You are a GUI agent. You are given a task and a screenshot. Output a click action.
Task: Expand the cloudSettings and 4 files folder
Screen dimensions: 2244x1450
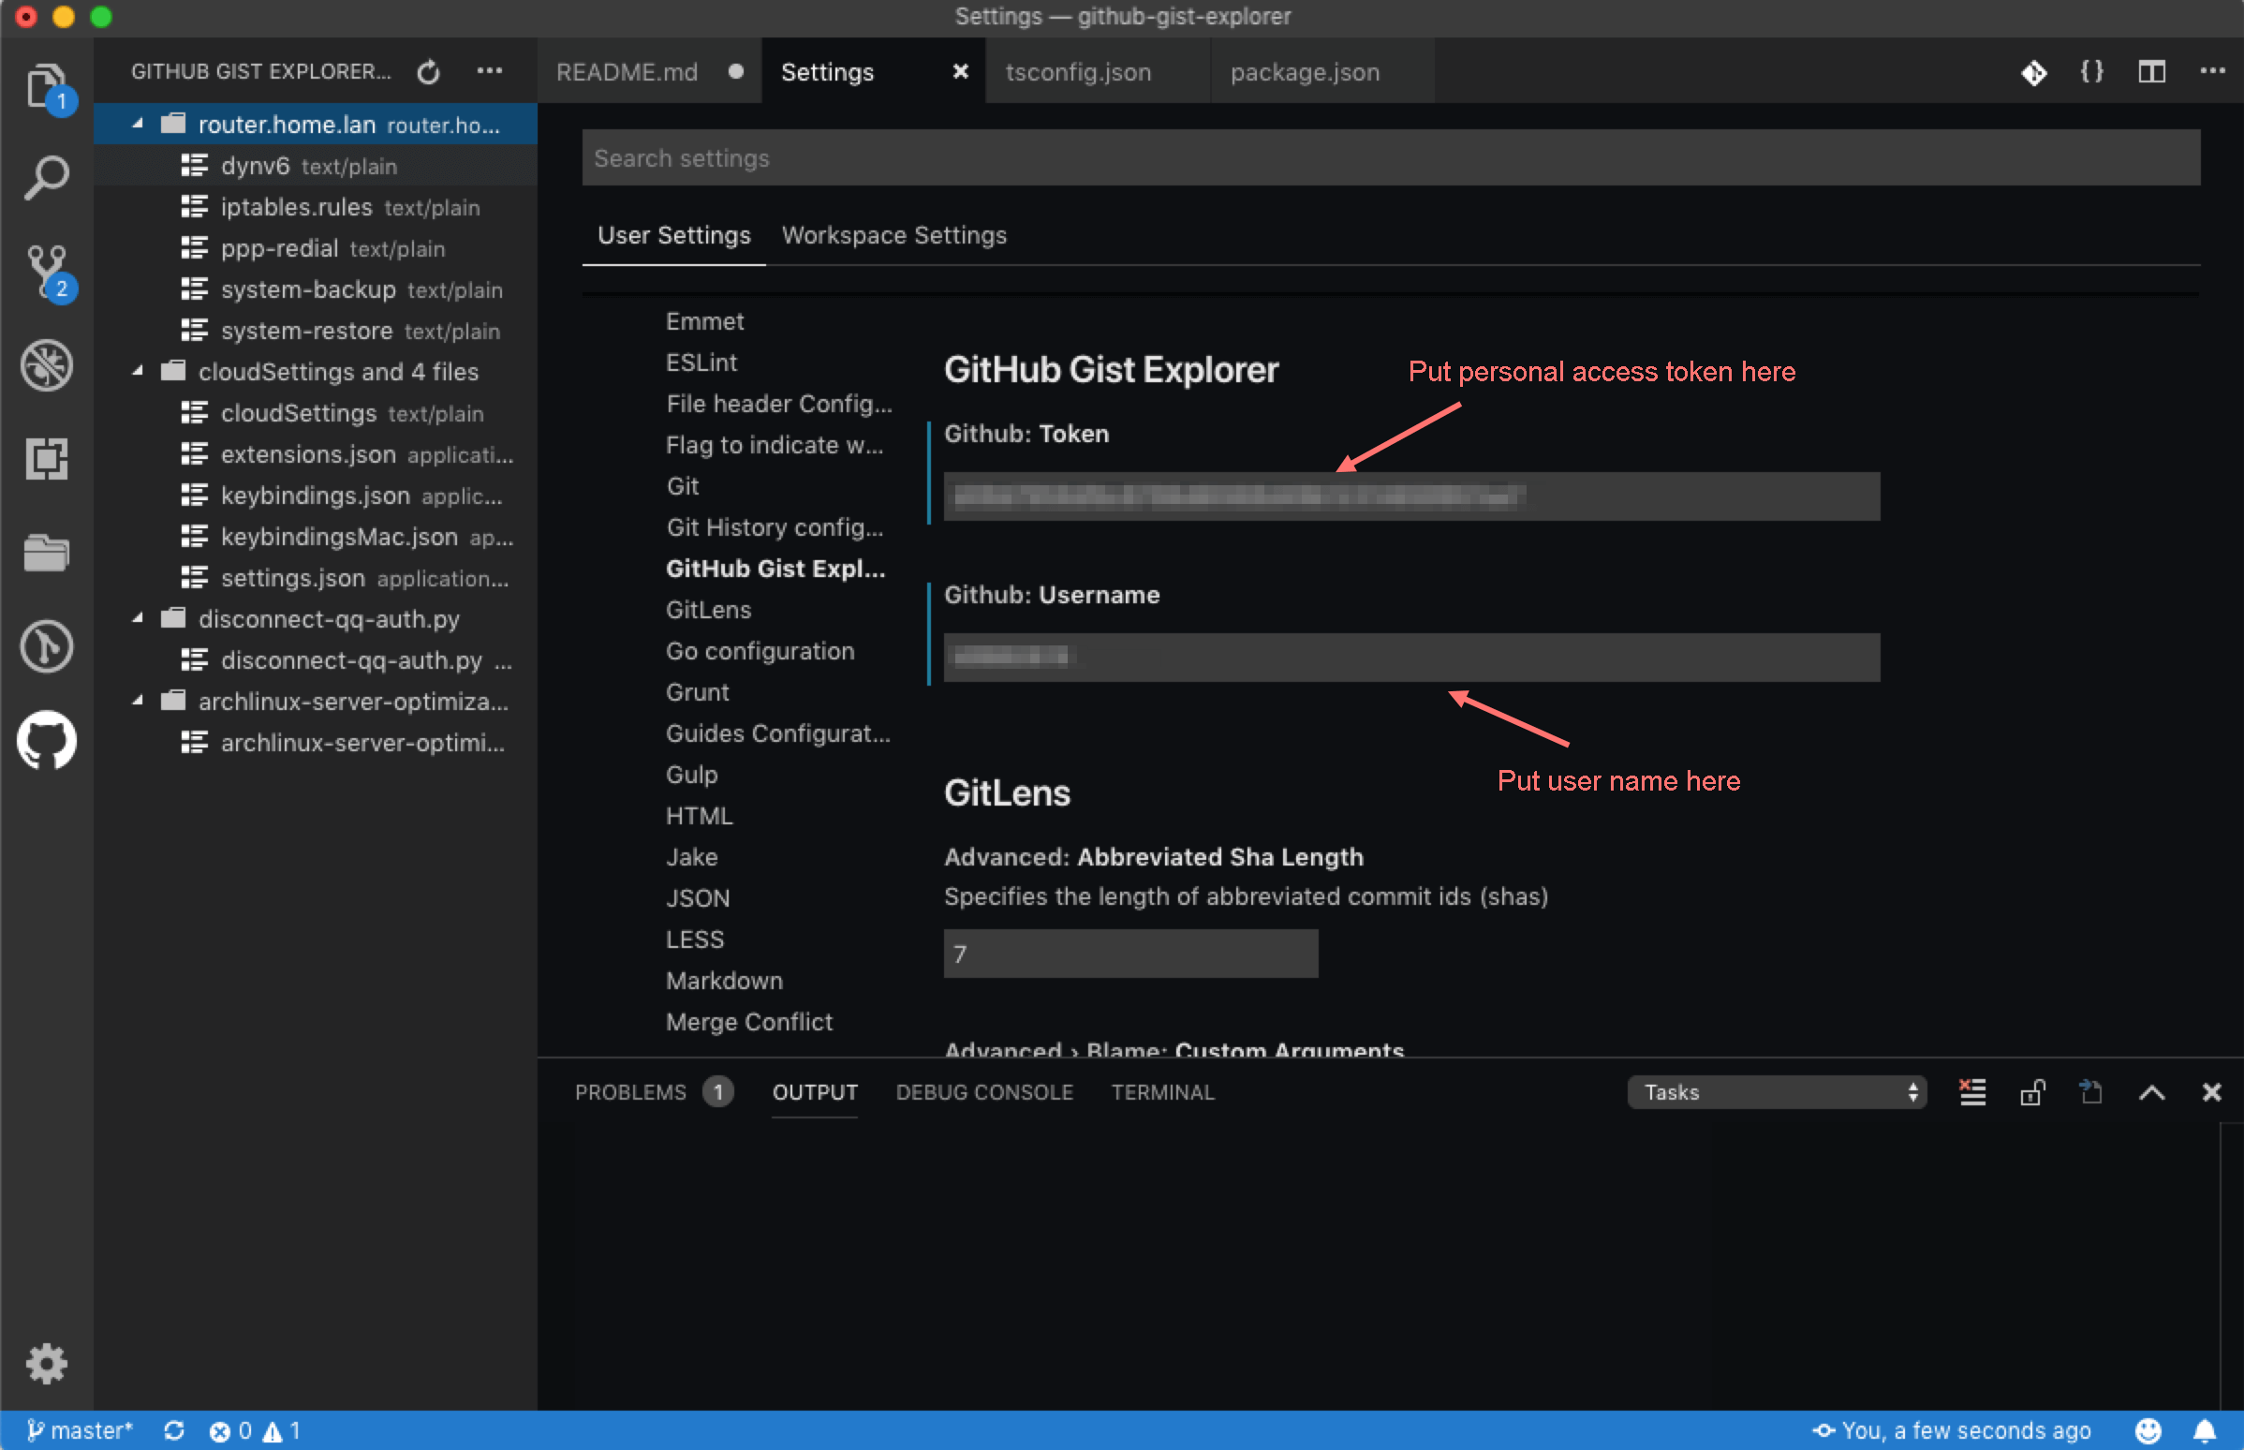tap(144, 373)
